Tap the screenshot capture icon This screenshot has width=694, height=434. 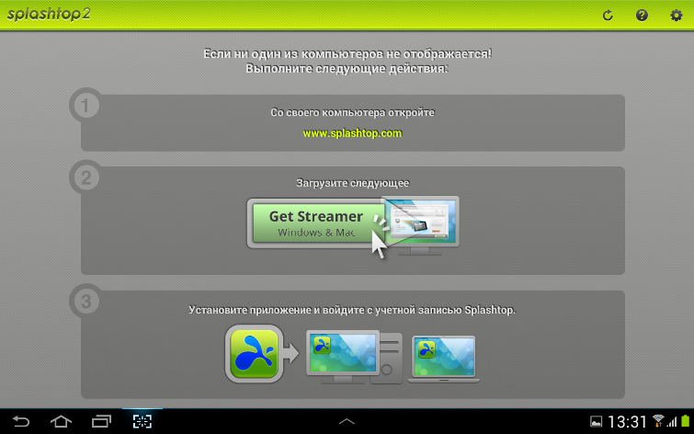[x=142, y=421]
